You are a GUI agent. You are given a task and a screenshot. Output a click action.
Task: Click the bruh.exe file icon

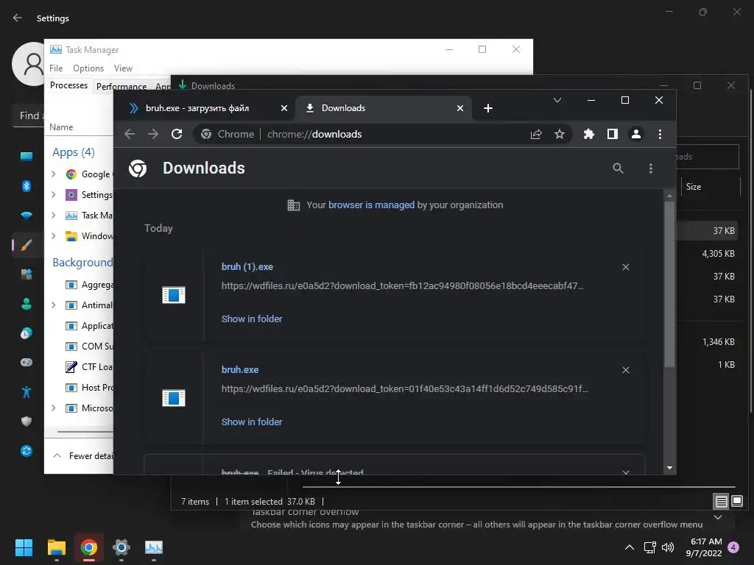[174, 398]
